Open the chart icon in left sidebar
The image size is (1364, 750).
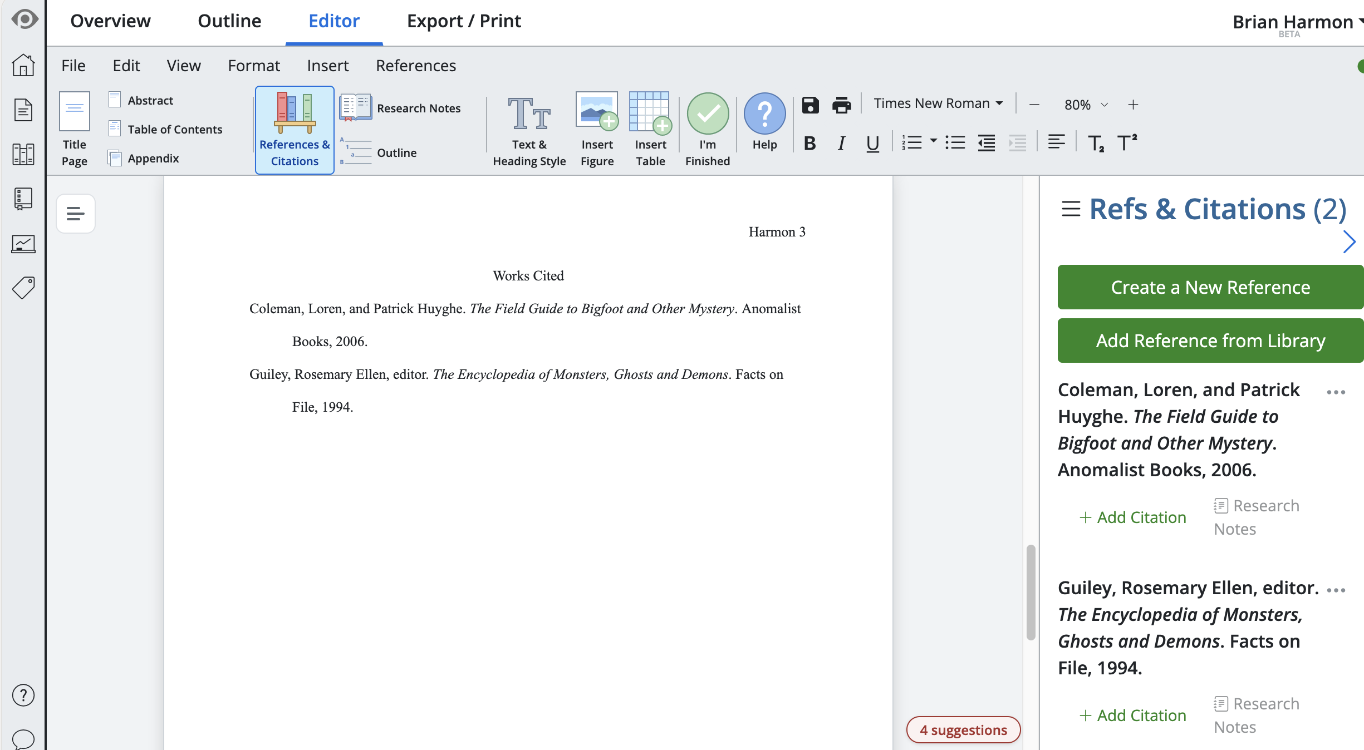[23, 243]
